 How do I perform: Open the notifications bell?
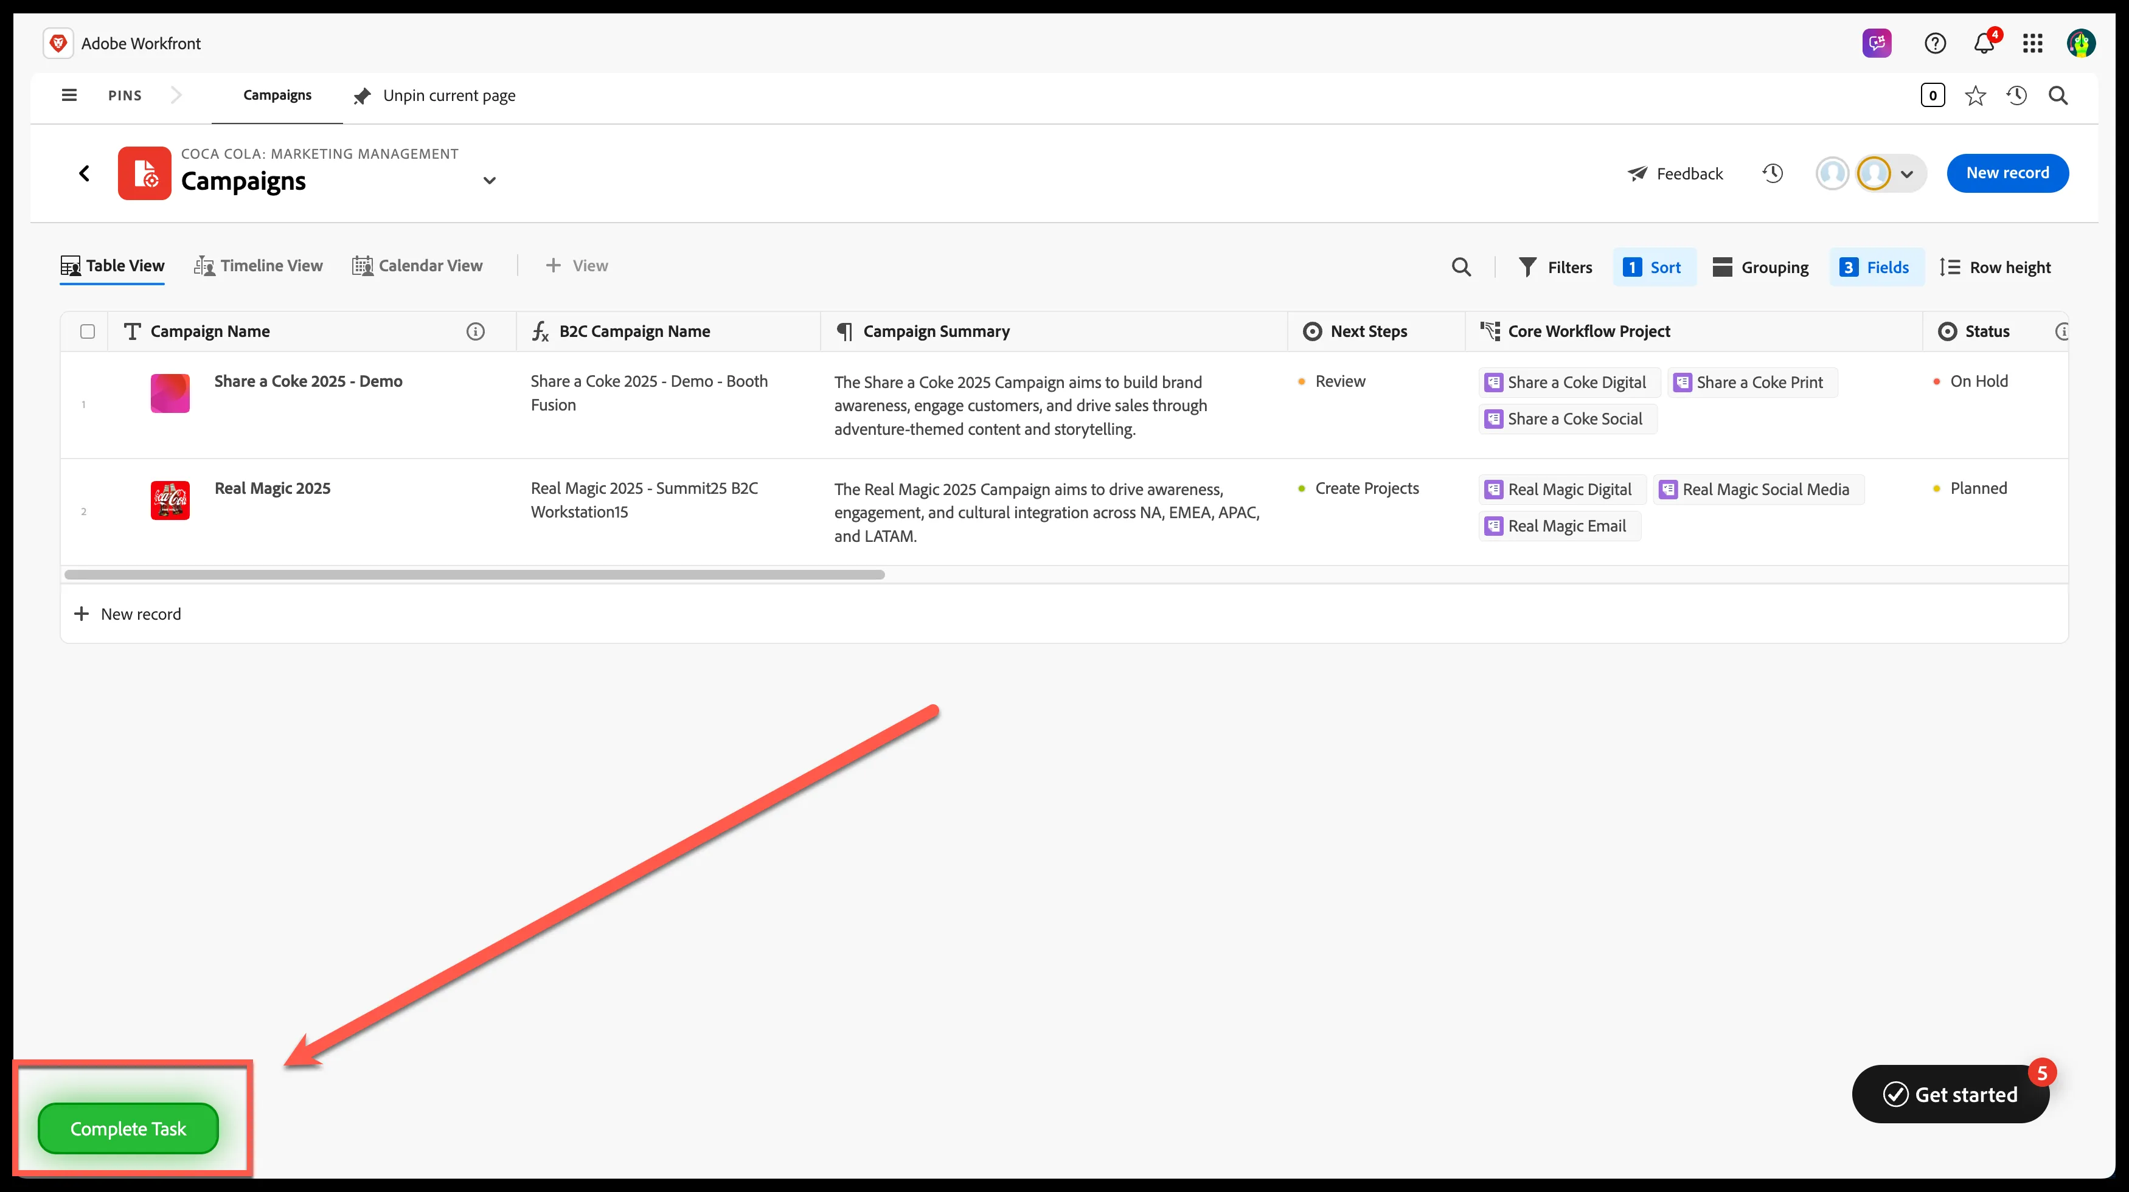click(1984, 43)
